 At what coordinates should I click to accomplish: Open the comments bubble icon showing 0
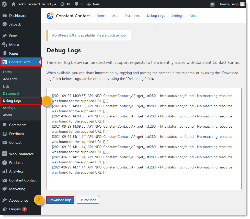tap(76, 4)
